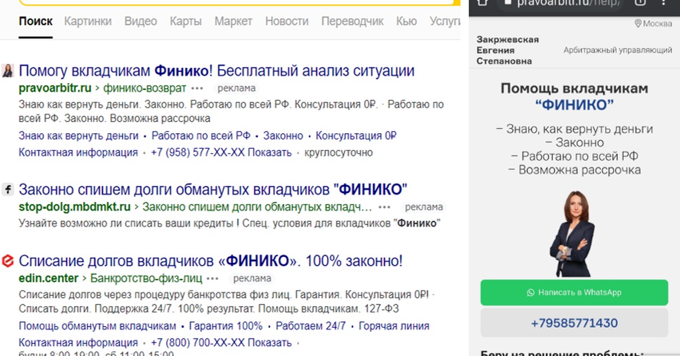Open the 'Консультация 0₽' sitelink
Viewport: 680px width, 356px height.
(x=356, y=136)
